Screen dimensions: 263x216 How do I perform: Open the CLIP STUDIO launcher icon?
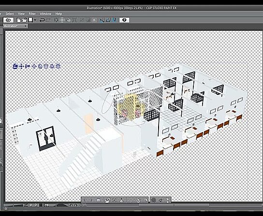pos(9,20)
